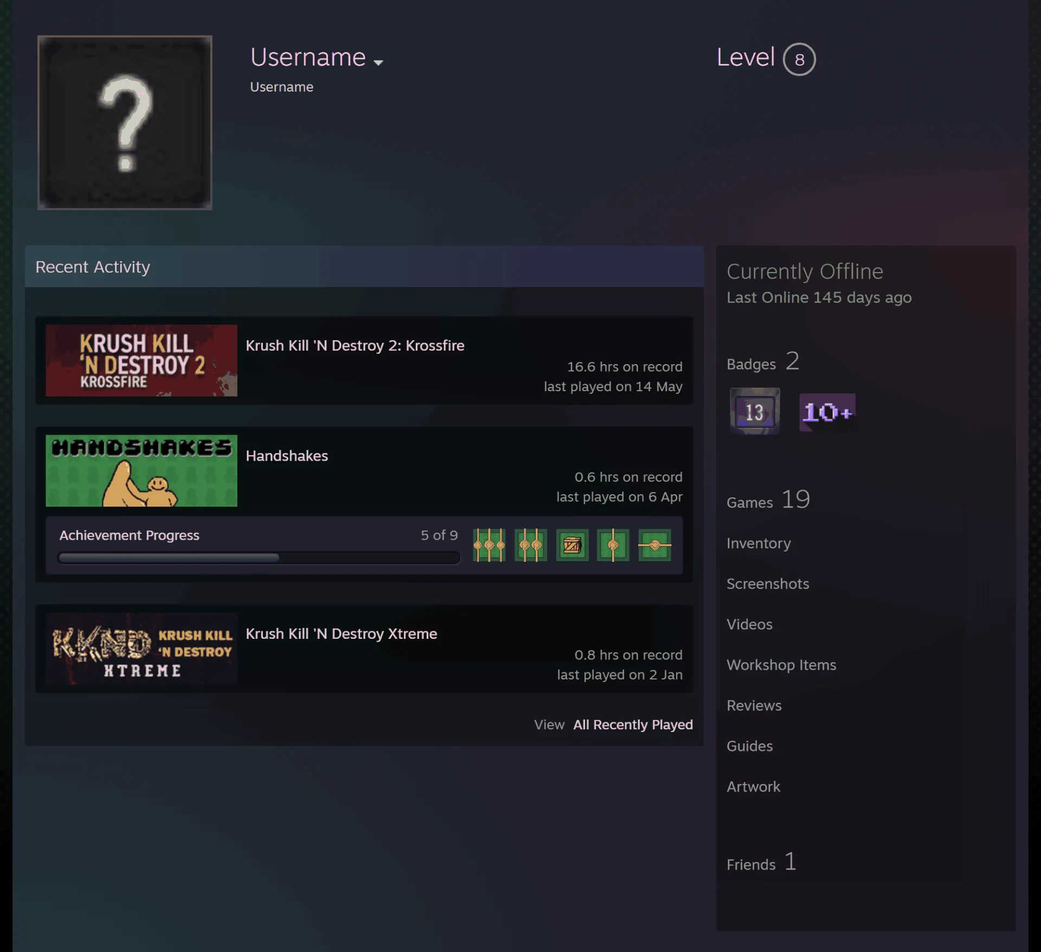The height and width of the screenshot is (952, 1041).
Task: Open the Inventory section
Action: click(x=759, y=543)
